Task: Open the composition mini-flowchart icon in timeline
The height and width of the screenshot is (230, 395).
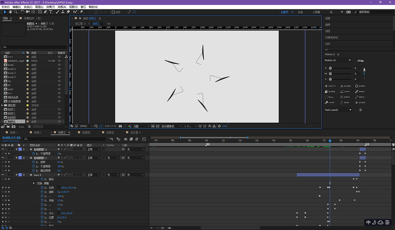Action: tap(111, 139)
